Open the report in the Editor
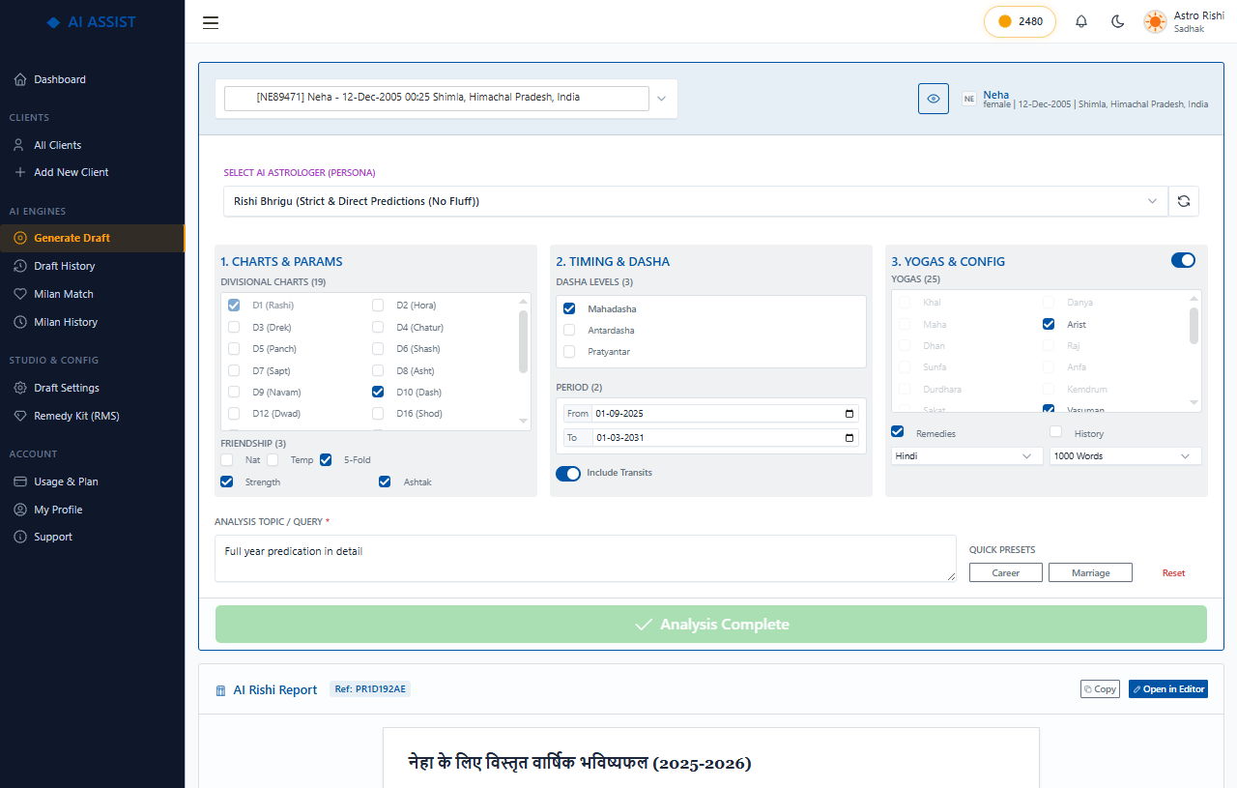Screen dimensions: 1237x788 1167,688
